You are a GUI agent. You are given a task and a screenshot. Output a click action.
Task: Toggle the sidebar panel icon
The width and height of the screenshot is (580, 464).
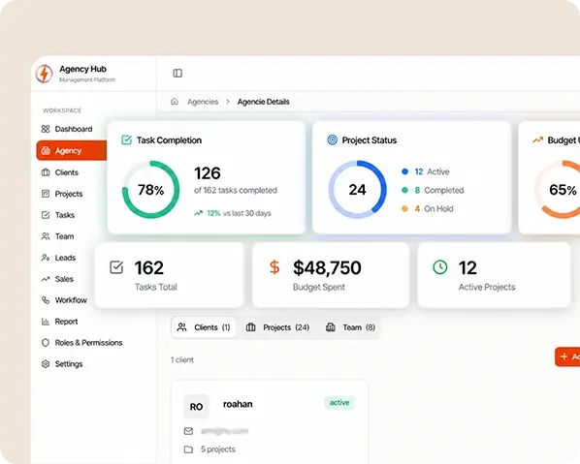tap(177, 74)
